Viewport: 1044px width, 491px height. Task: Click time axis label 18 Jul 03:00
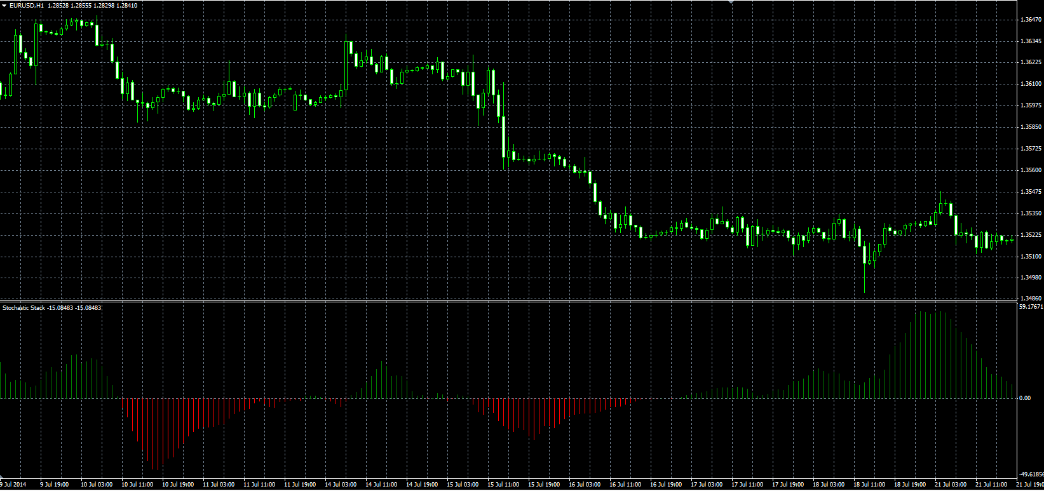829,485
